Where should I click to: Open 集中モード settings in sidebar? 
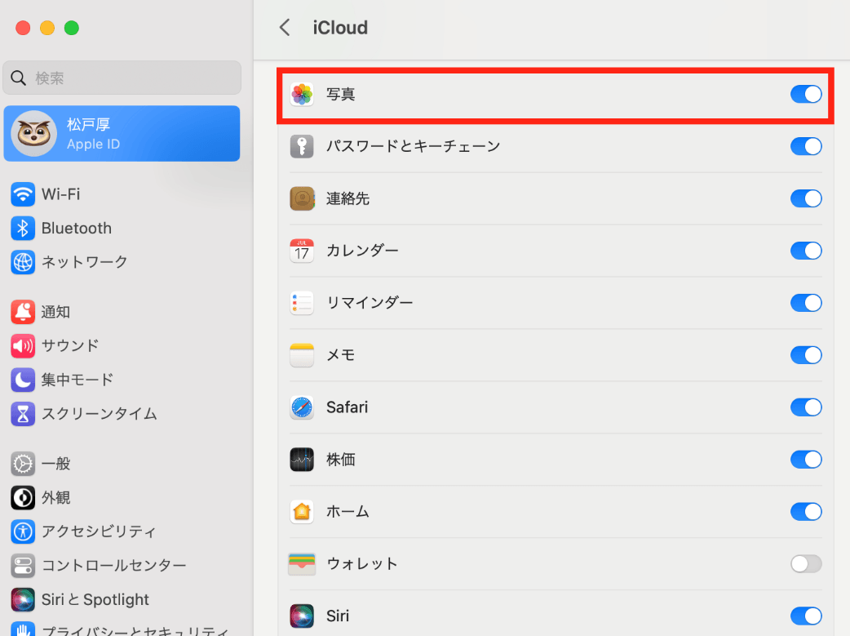(77, 380)
